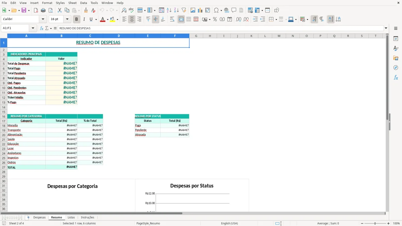The image size is (402, 226).
Task: Insert an image
Action: pos(193,10)
